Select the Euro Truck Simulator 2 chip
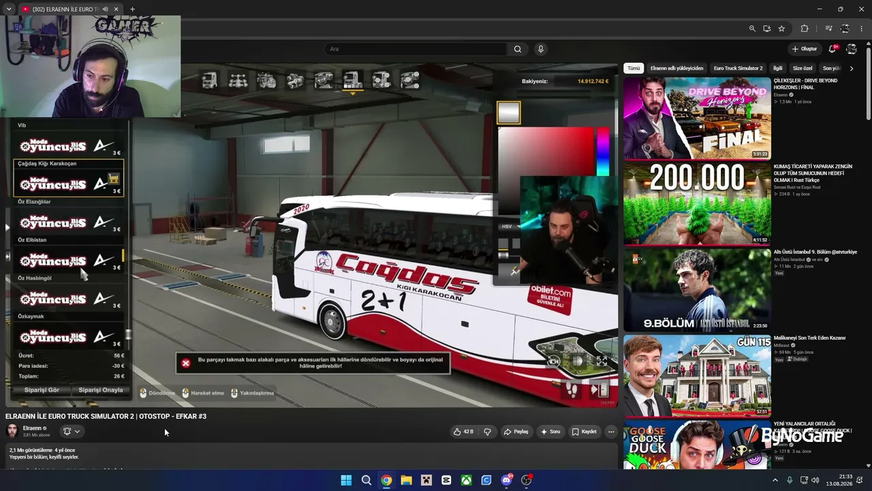Viewport: 872px width, 491px height. (x=738, y=68)
